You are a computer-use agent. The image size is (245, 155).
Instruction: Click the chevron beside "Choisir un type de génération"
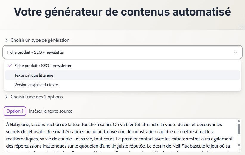point(7,40)
